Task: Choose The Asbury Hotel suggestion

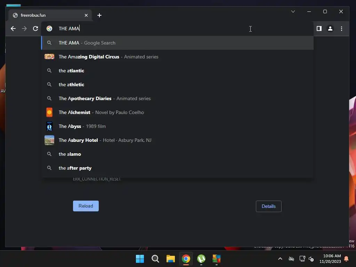Action: point(177,140)
